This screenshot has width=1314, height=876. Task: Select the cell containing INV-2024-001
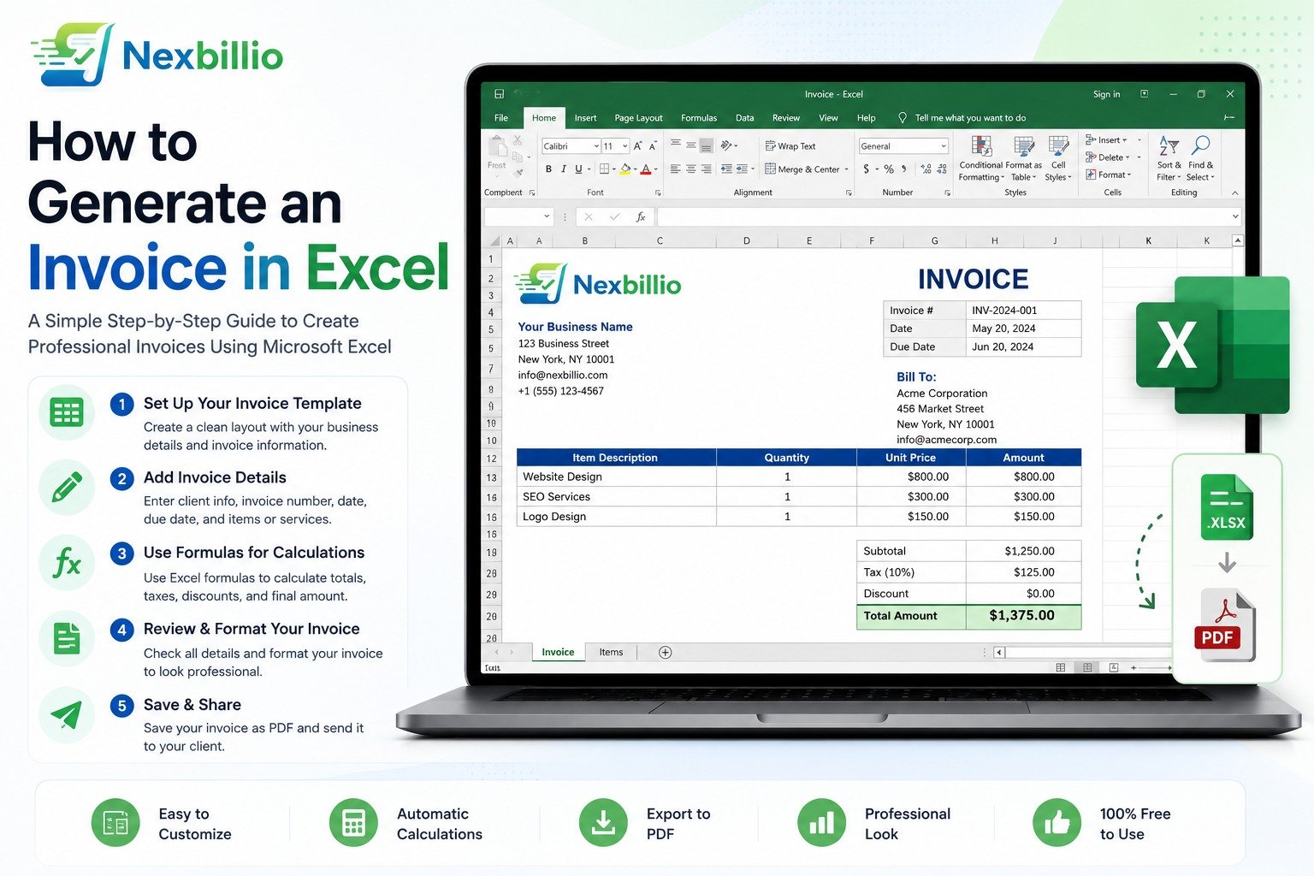[x=1023, y=311]
